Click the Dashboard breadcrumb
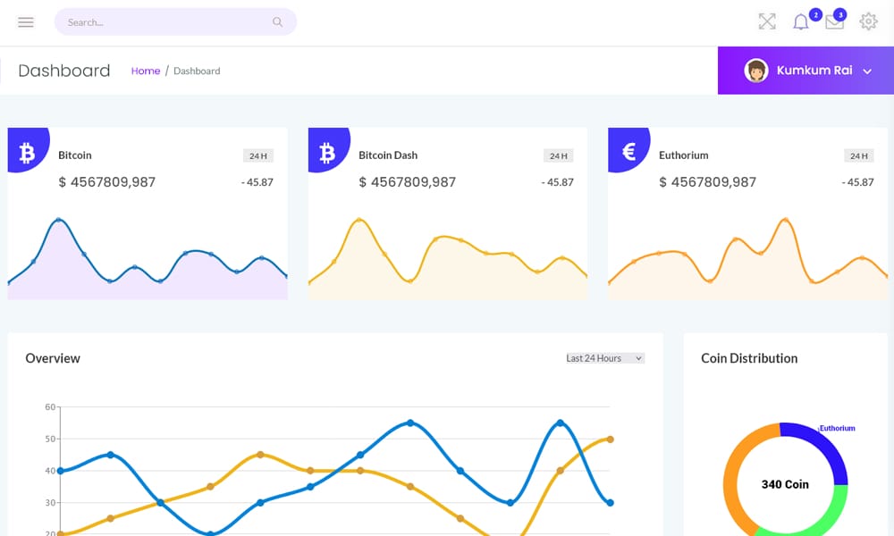The image size is (894, 536). point(197,71)
